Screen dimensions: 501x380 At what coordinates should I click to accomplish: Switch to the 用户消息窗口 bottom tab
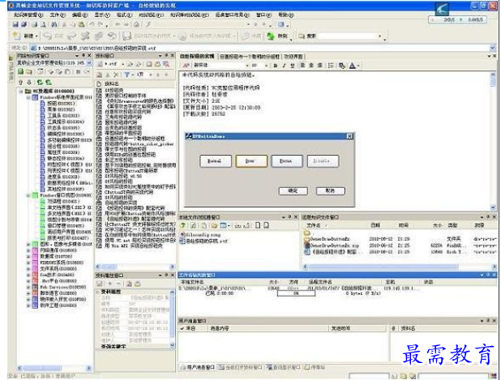198,367
